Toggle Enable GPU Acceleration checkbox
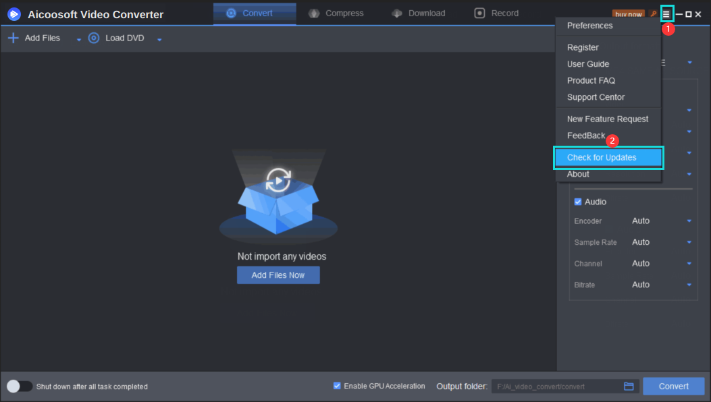The image size is (711, 402). [337, 386]
